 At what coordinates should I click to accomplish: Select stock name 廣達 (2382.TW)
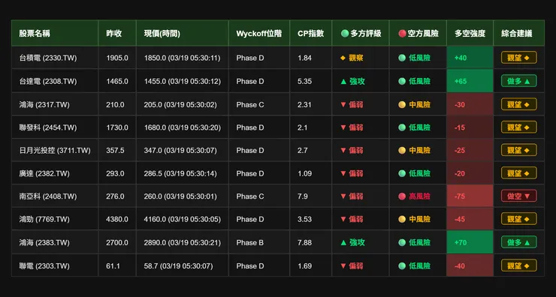tap(44, 173)
